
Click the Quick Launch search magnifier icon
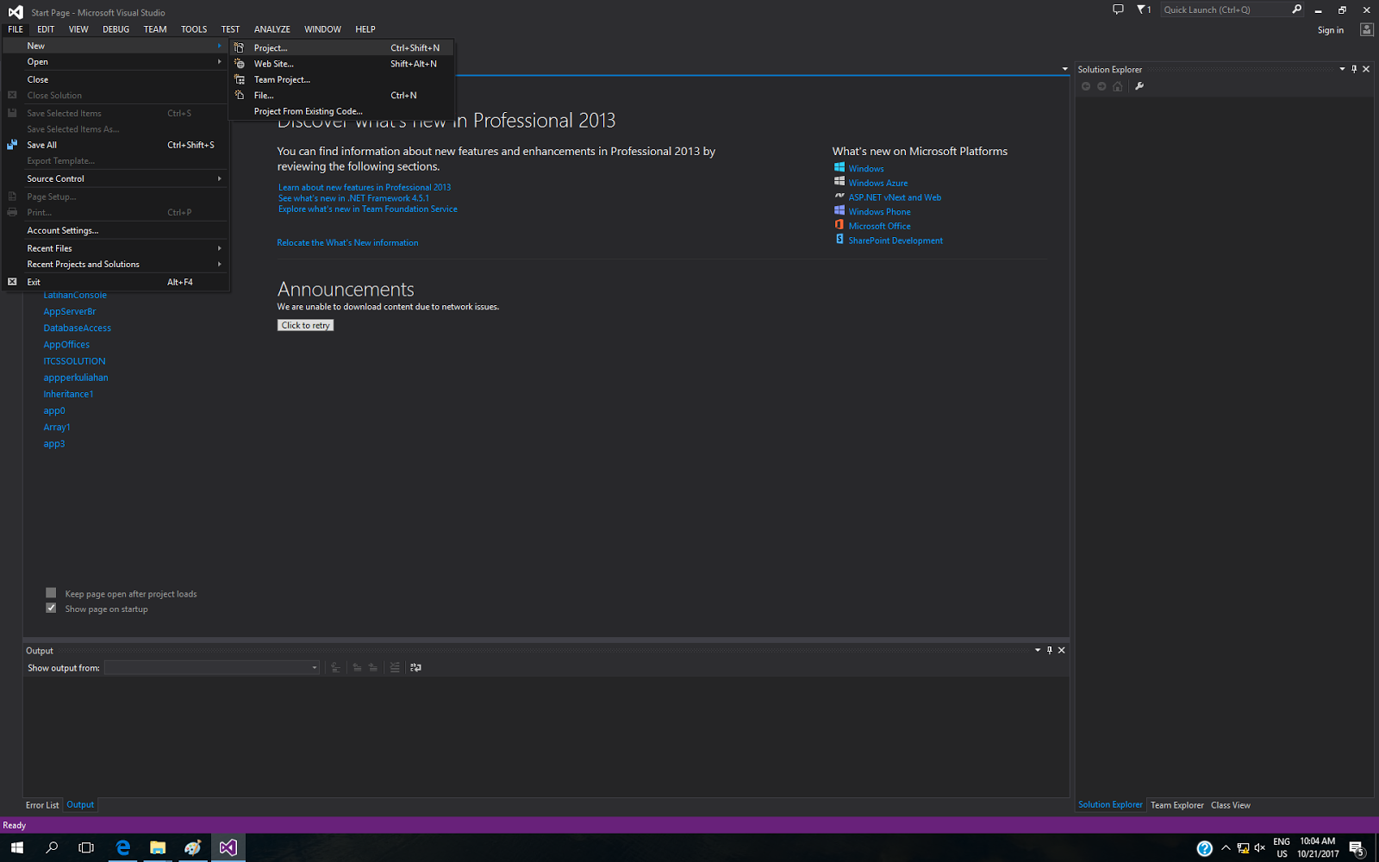click(x=1296, y=9)
